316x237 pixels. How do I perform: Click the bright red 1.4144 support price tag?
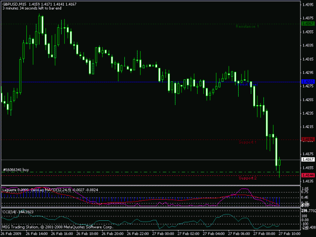(x=308, y=175)
